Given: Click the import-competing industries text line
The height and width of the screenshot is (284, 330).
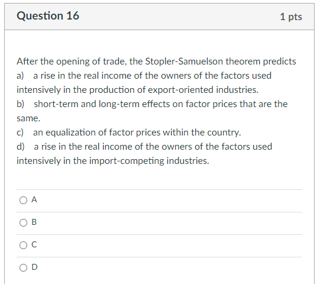Looking at the screenshot, I should click(113, 161).
